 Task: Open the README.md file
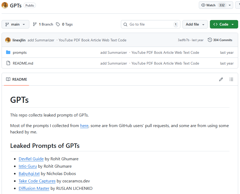23,63
